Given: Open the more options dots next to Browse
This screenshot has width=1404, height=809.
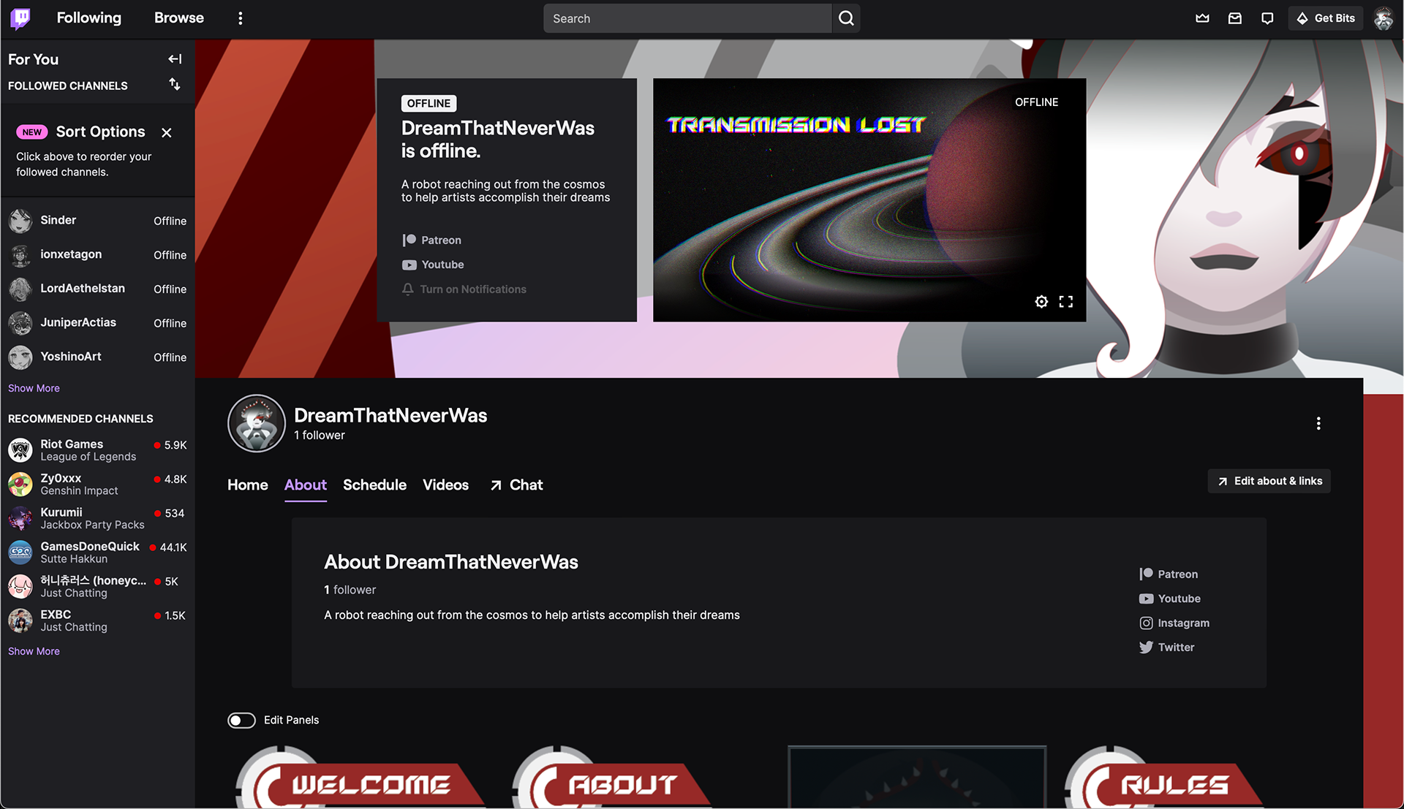Looking at the screenshot, I should pyautogui.click(x=240, y=18).
